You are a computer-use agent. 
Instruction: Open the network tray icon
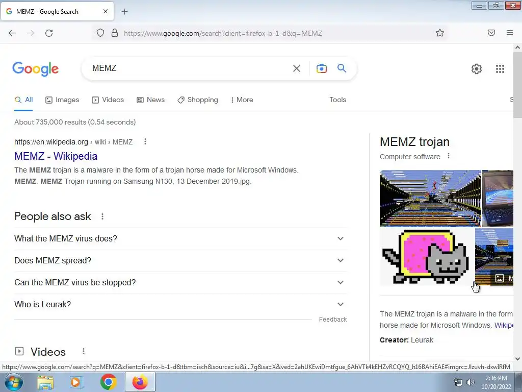pos(458,382)
